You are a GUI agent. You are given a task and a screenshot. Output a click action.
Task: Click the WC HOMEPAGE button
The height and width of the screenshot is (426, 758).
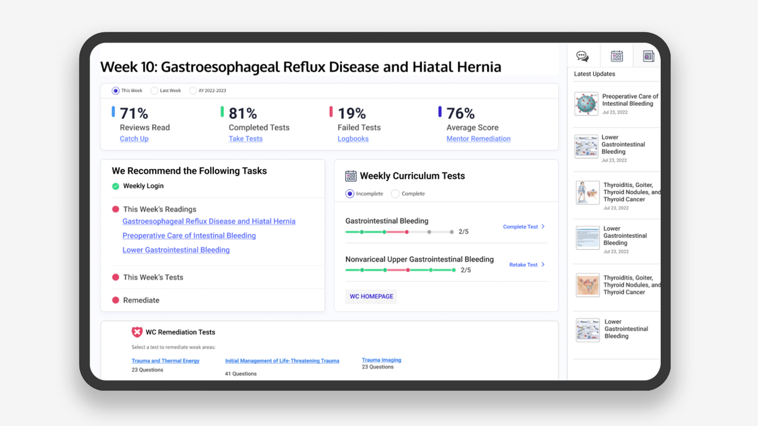(371, 296)
